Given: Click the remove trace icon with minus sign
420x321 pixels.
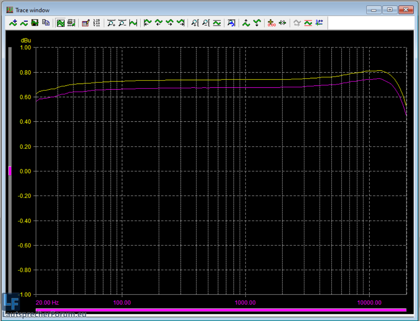Looking at the screenshot, I should click(x=24, y=23).
